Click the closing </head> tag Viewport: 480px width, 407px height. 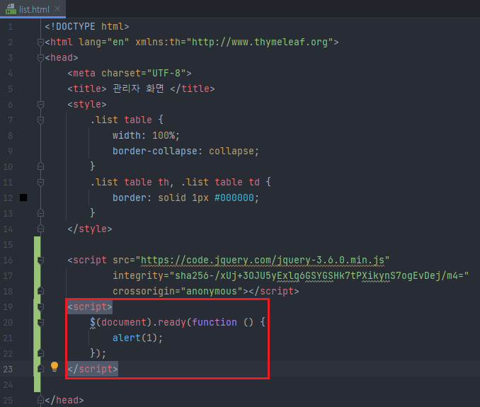point(64,400)
